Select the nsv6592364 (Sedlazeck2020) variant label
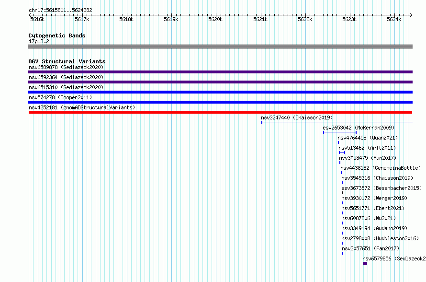The width and height of the screenshot is (426, 282). click(66, 77)
